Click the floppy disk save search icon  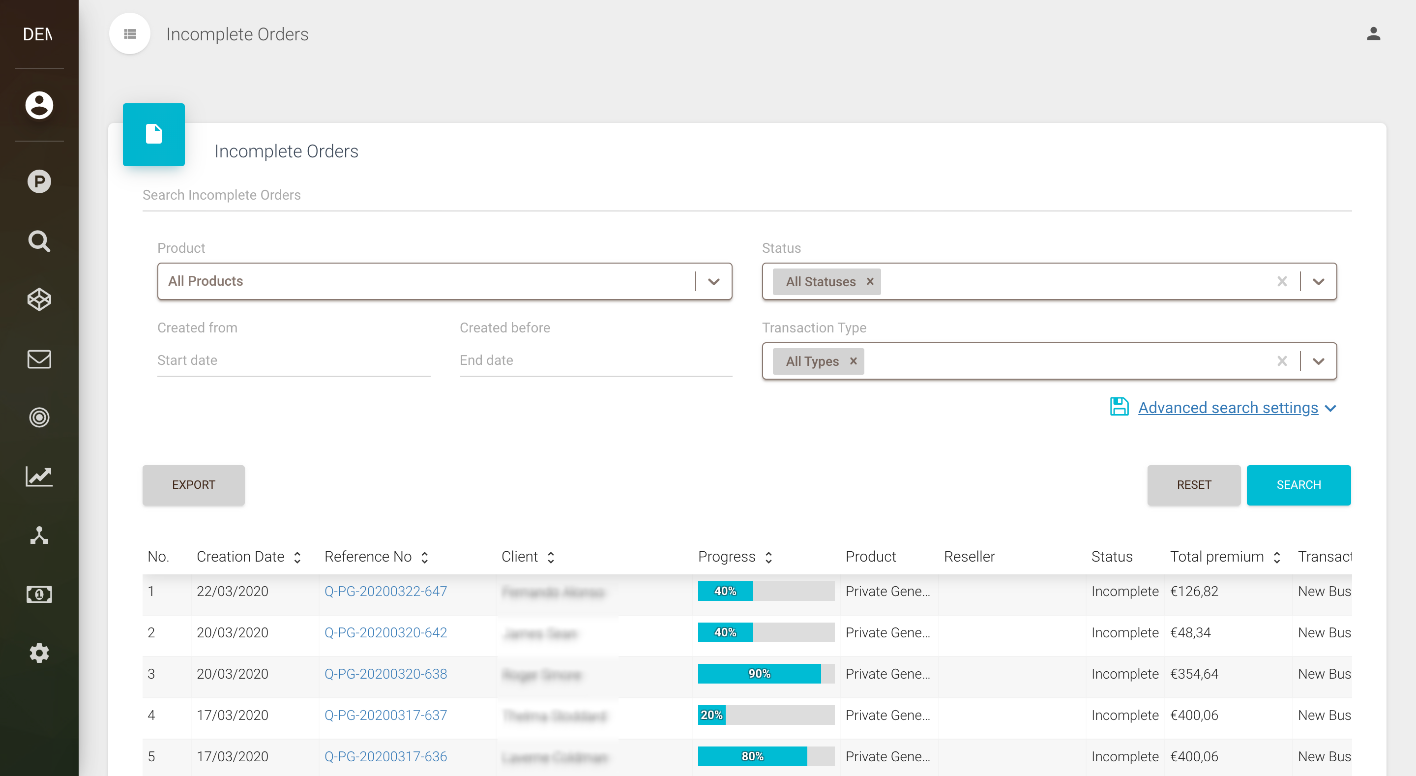tap(1119, 408)
